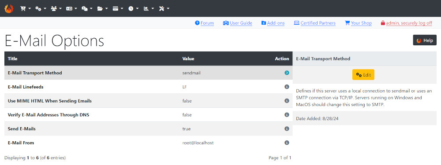Screen dimensions: 441x165
Task: Select the Send E-Mails row title
Action: coord(22,129)
